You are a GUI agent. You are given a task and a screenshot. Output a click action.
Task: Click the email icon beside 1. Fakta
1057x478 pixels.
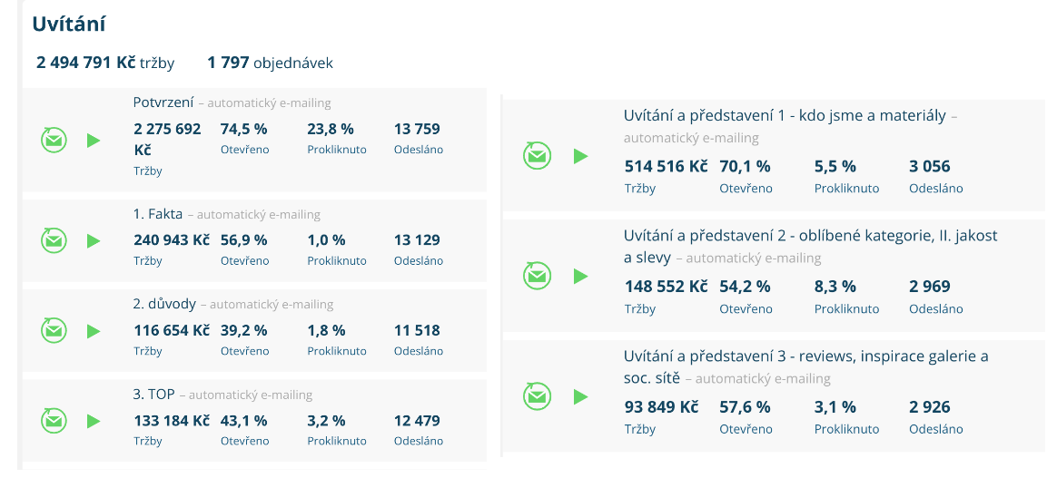(54, 240)
